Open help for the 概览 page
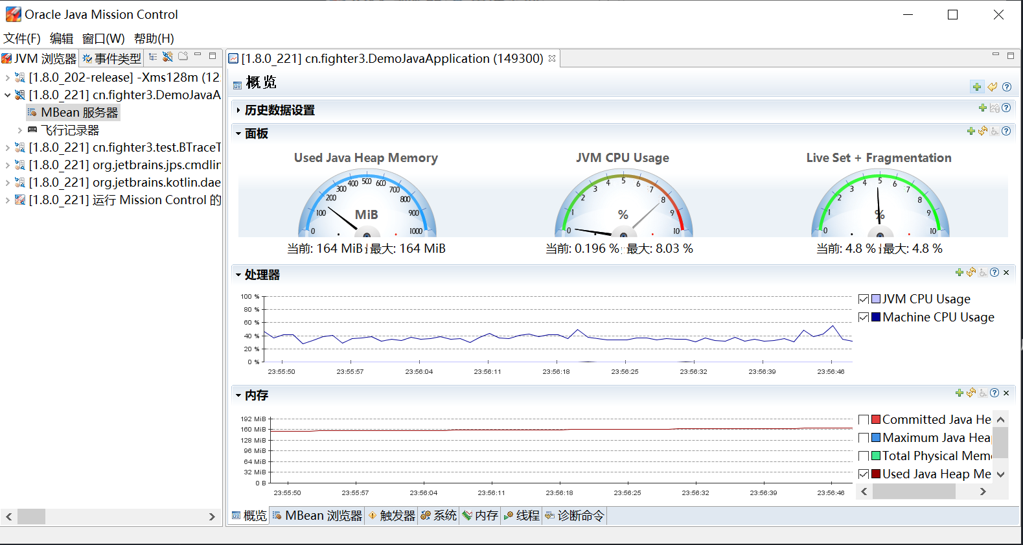Screen dimensions: 1023x545 click(1007, 87)
